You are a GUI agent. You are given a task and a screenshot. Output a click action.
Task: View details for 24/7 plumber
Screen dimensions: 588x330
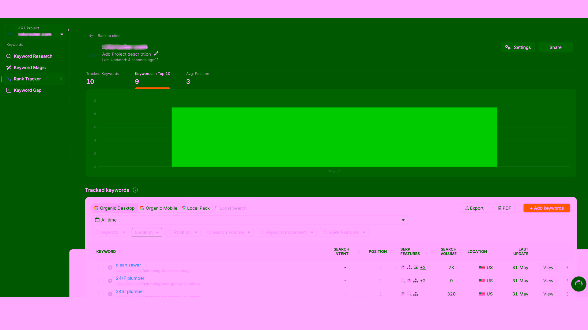(x=548, y=280)
